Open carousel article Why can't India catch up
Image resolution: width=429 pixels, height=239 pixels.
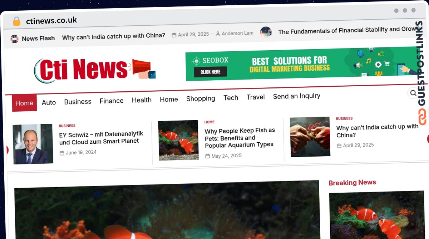coord(377,131)
